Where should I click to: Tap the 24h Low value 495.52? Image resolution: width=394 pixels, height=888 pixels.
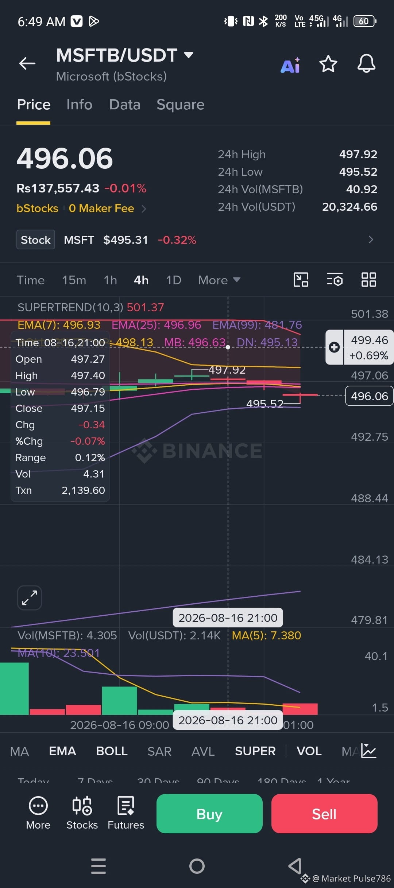(x=358, y=172)
